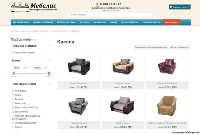Click the purple Касабланка armchair thumbnail

(x=167, y=66)
